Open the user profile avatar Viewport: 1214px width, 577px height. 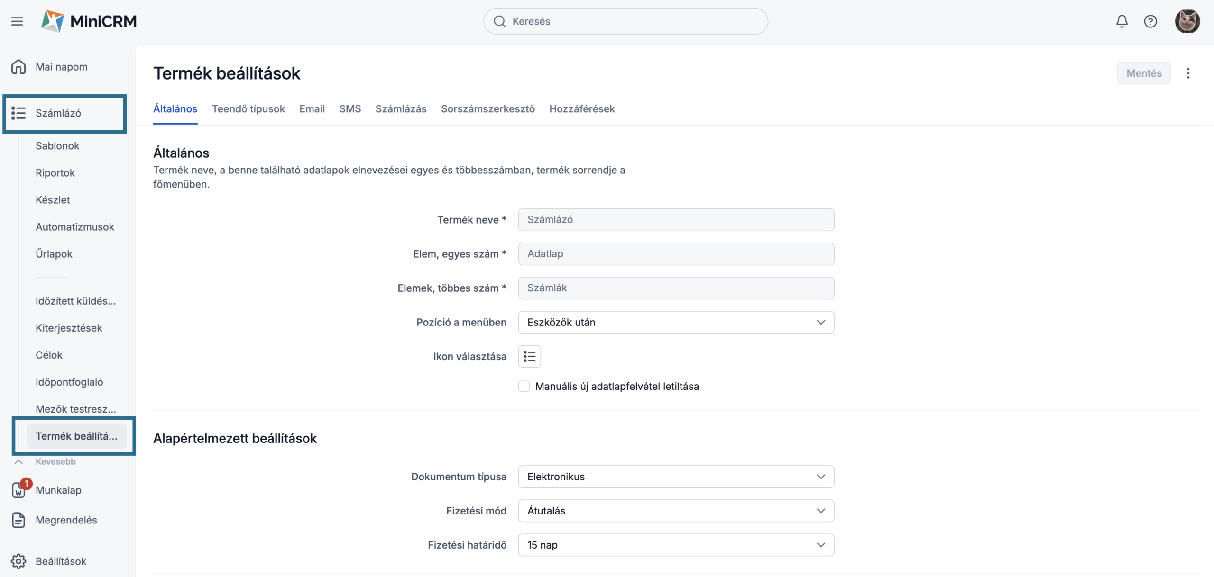1187,21
